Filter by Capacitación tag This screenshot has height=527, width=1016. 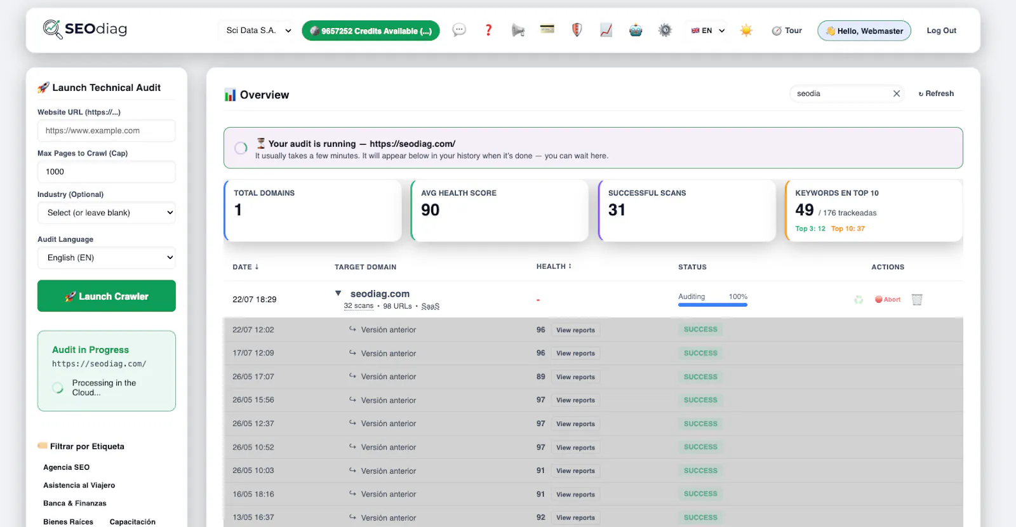pyautogui.click(x=132, y=522)
